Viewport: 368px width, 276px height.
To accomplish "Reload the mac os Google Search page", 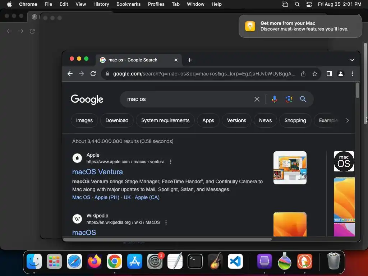I will coord(93,74).
